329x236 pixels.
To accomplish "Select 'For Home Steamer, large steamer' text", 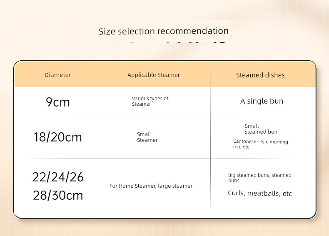I will click(x=151, y=186).
